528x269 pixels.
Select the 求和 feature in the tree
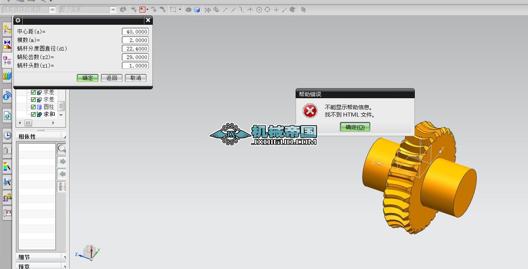pos(49,114)
